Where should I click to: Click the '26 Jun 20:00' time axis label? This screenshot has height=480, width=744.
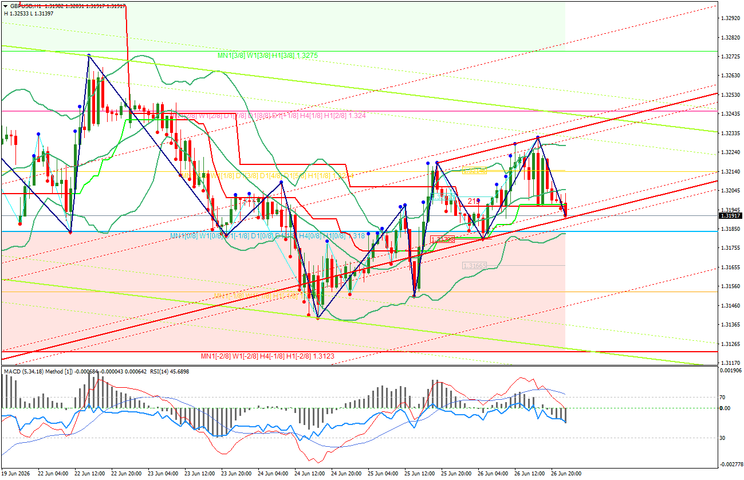pos(566,474)
